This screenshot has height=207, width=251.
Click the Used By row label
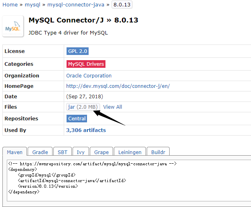(15, 130)
